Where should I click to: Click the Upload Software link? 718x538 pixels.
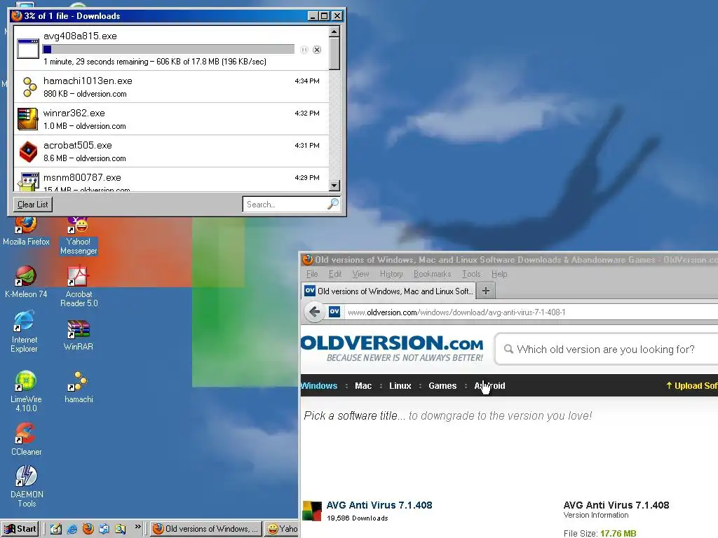pos(691,386)
